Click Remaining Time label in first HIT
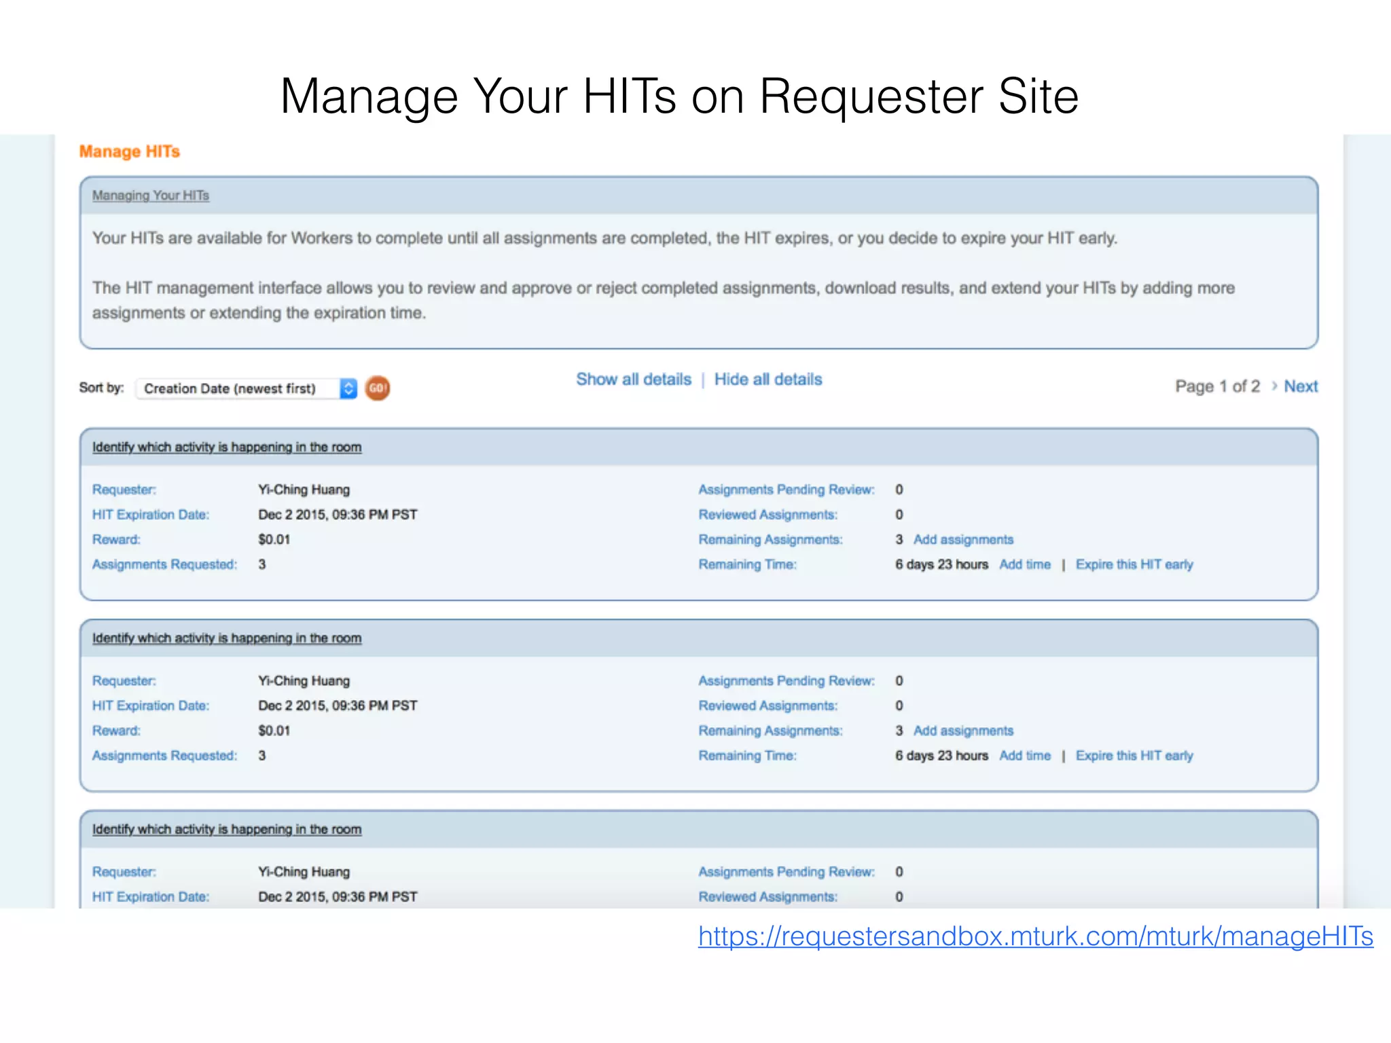1391x1043 pixels. [x=748, y=565]
